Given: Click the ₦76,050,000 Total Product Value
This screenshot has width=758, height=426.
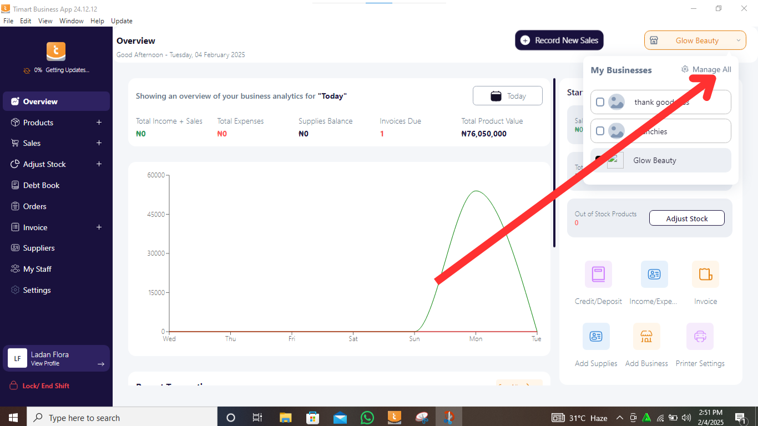Looking at the screenshot, I should [x=484, y=134].
